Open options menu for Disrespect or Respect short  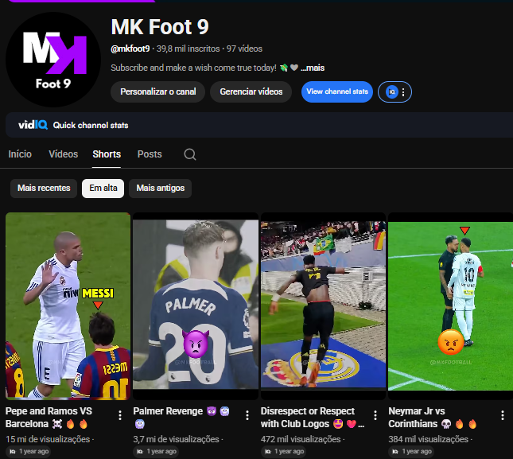pyautogui.click(x=375, y=415)
